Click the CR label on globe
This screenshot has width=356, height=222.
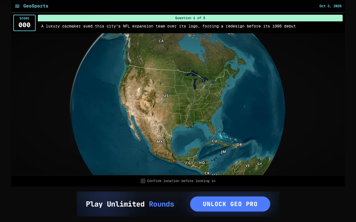207,173
